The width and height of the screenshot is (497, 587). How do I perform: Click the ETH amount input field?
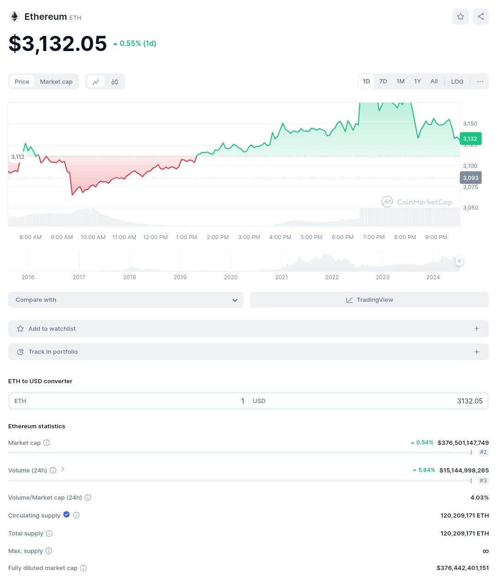pyautogui.click(x=129, y=401)
